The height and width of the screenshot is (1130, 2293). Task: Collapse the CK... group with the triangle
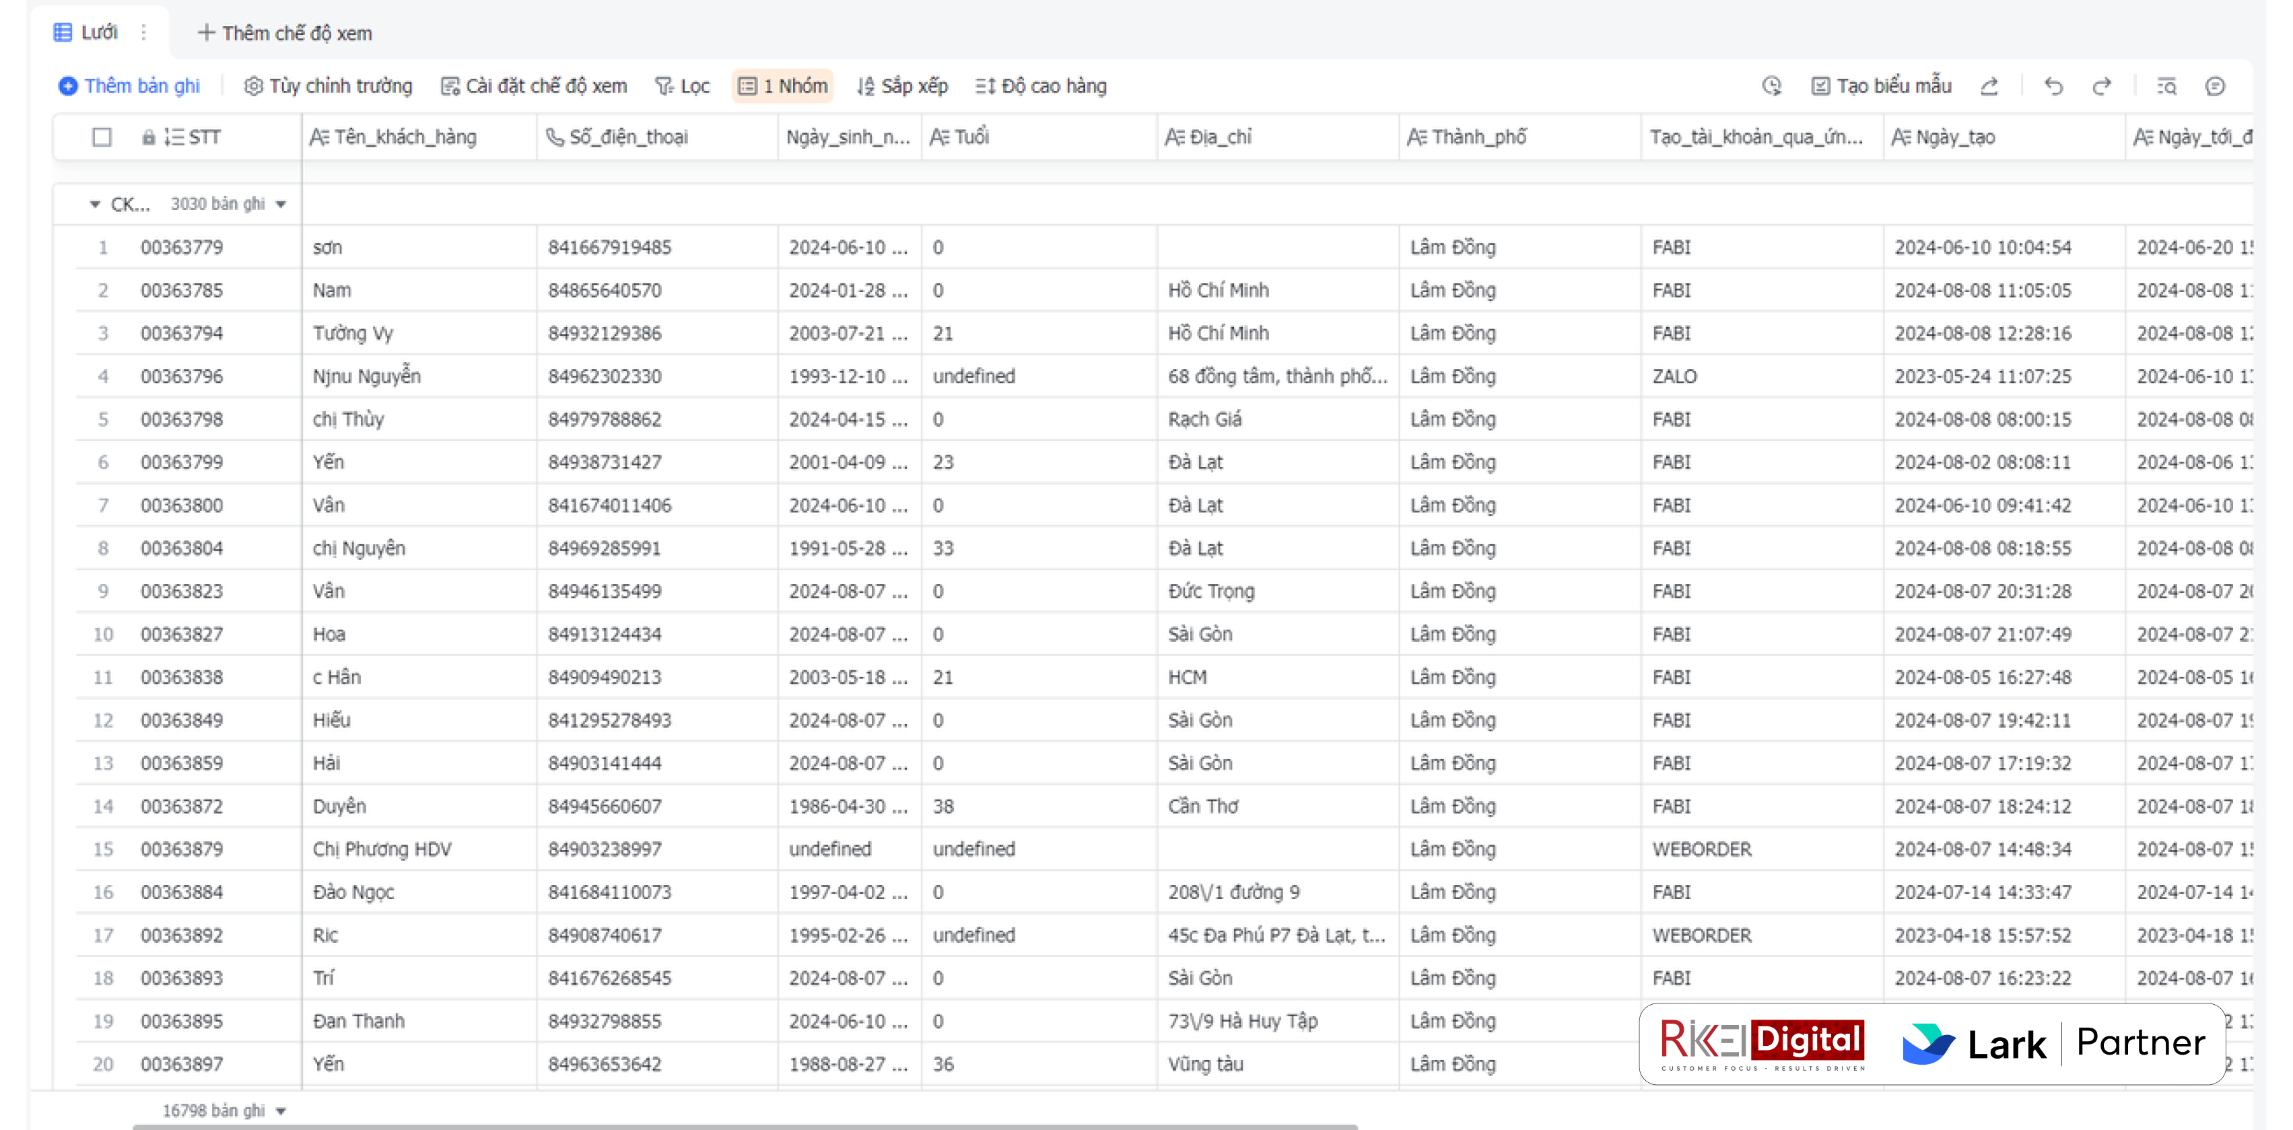95,205
